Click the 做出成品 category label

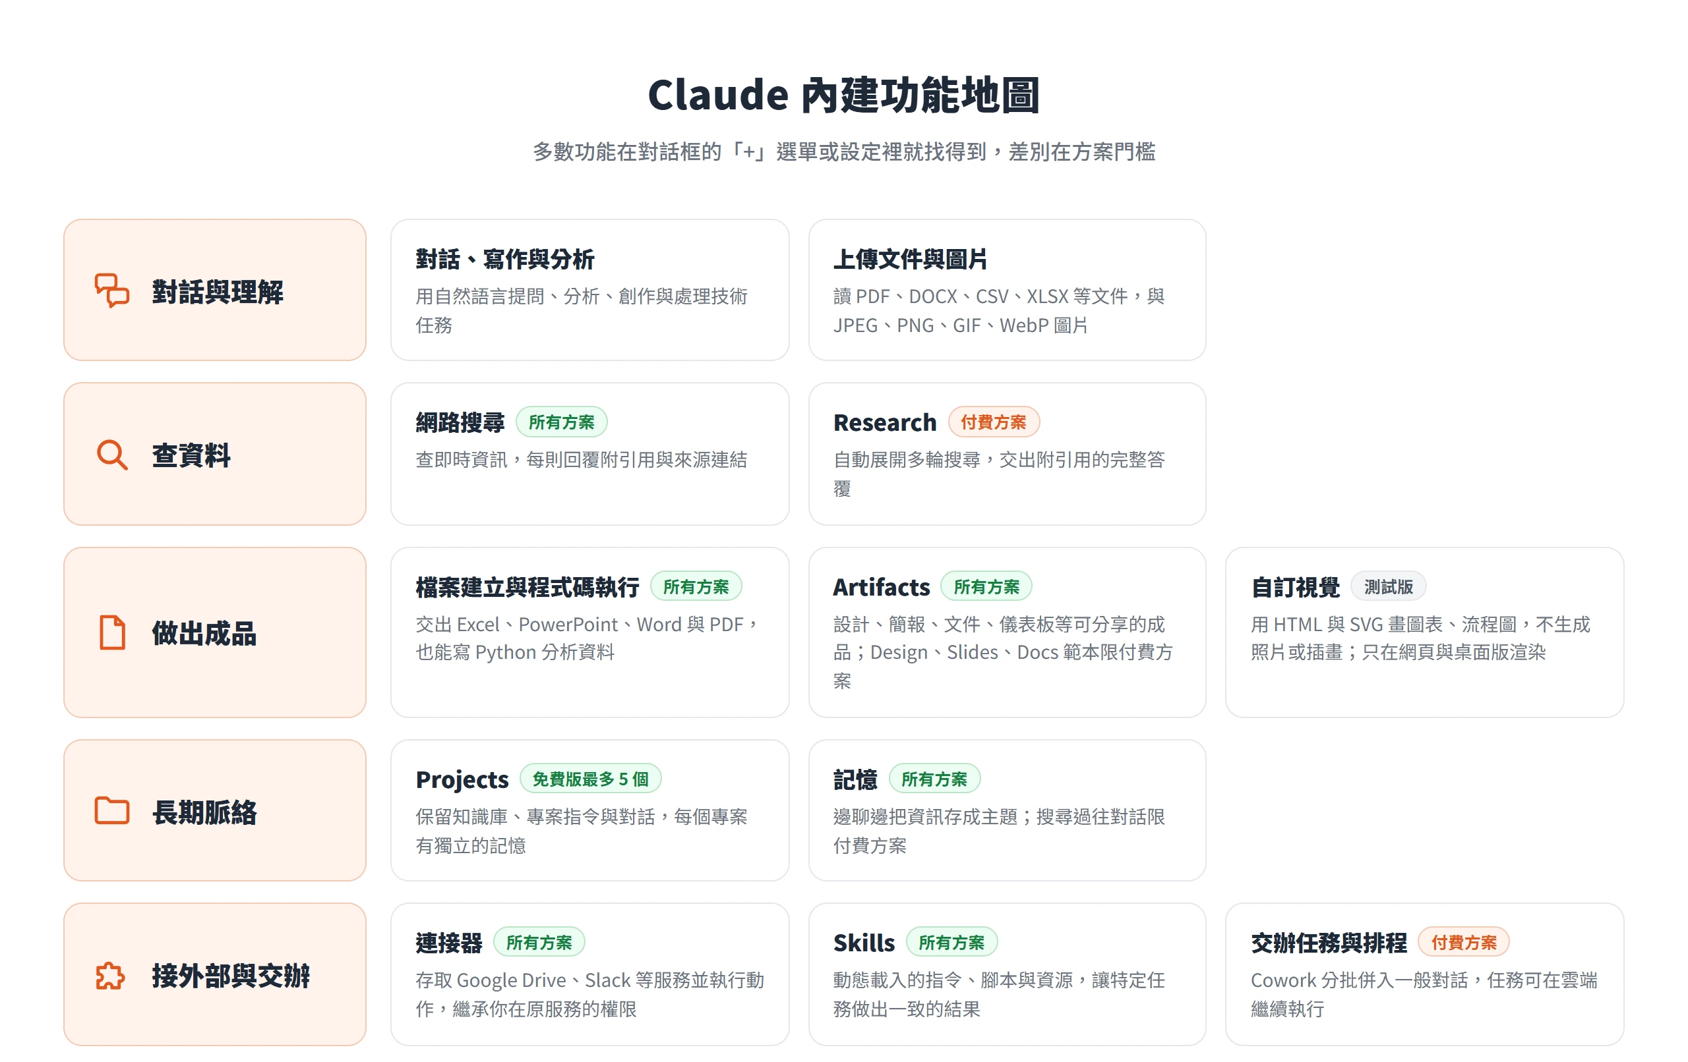(x=204, y=633)
